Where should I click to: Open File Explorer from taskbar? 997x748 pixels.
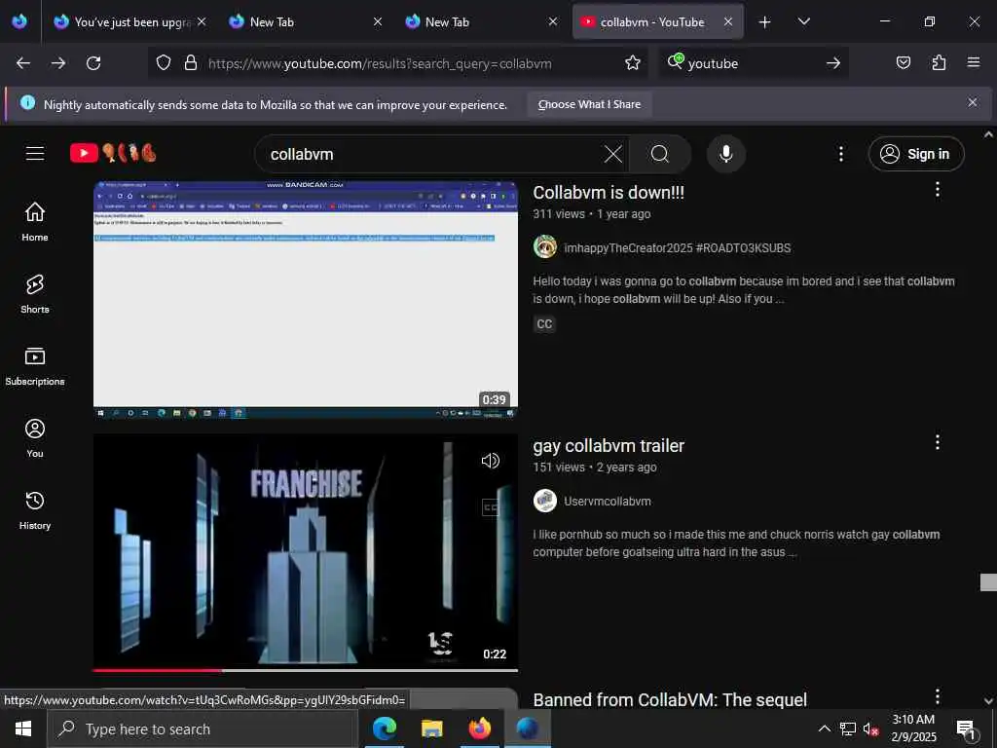[x=431, y=729]
